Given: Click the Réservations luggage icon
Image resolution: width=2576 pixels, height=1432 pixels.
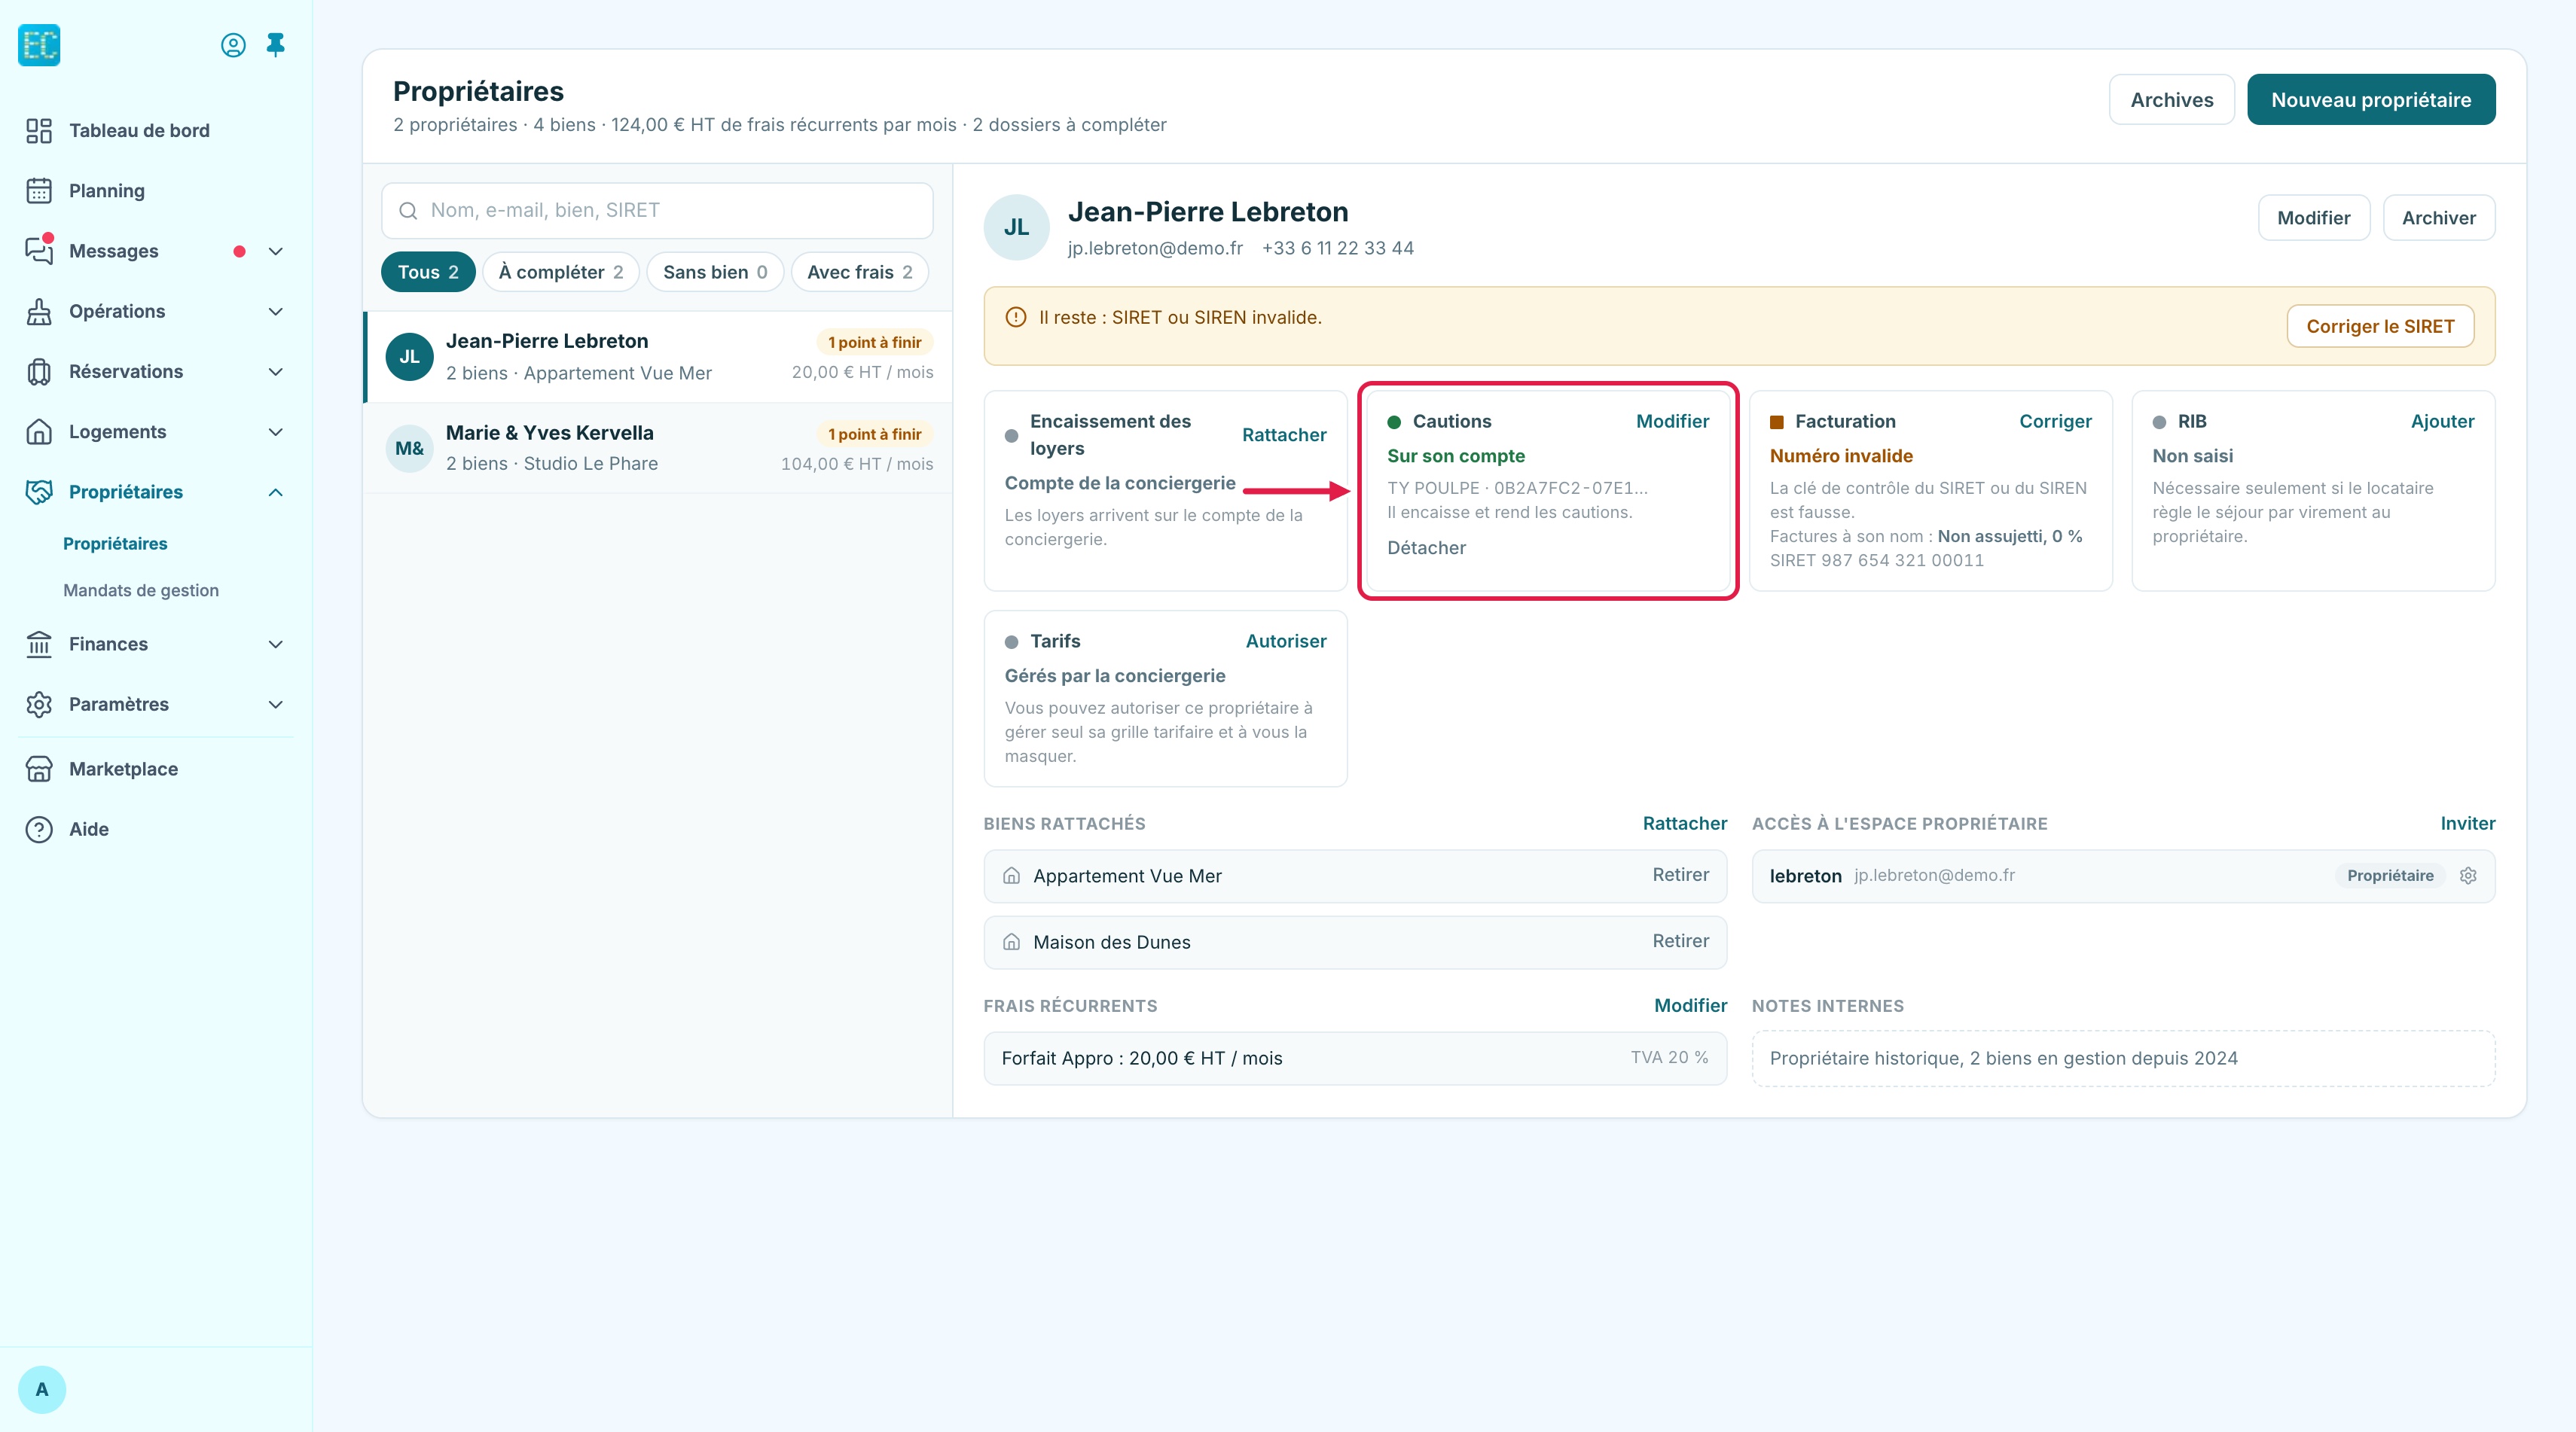Looking at the screenshot, I should tap(39, 372).
